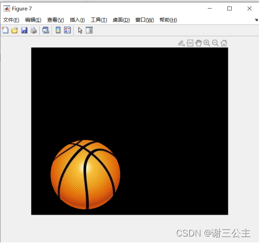The image size is (259, 243).
Task: Click the MATLAB logo in the title bar
Action: point(7,9)
